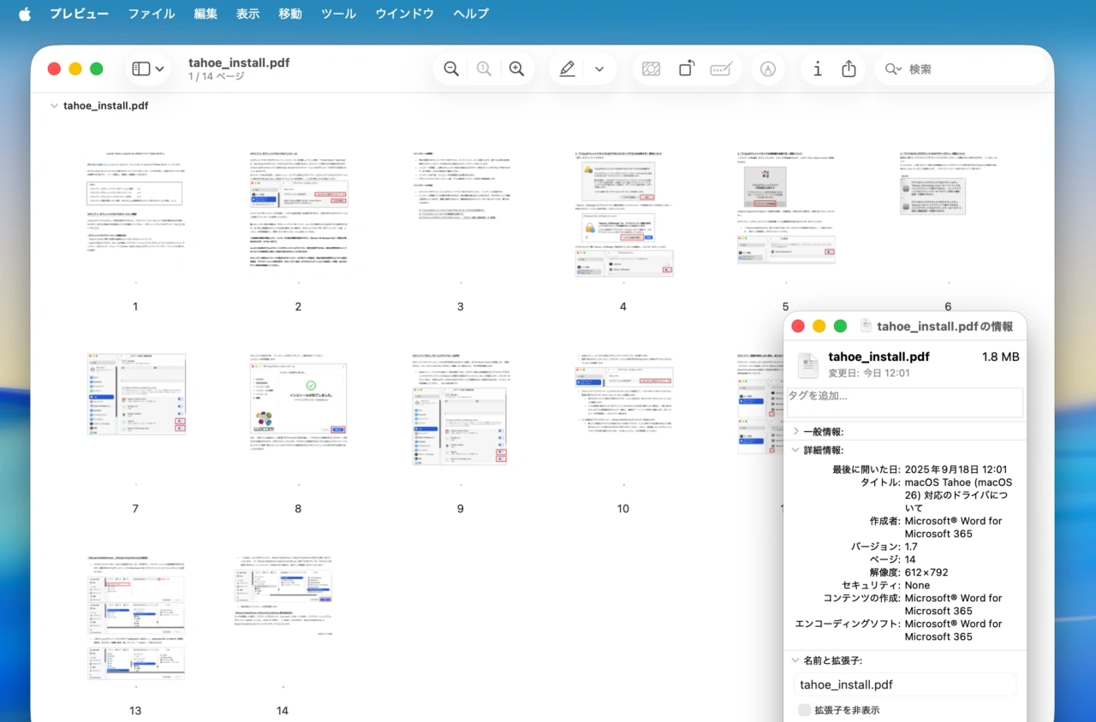Select the zoom out tool
The width and height of the screenshot is (1096, 722).
coord(450,68)
